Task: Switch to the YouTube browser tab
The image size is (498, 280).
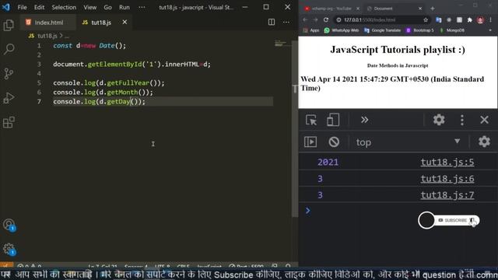Action: (x=331, y=9)
